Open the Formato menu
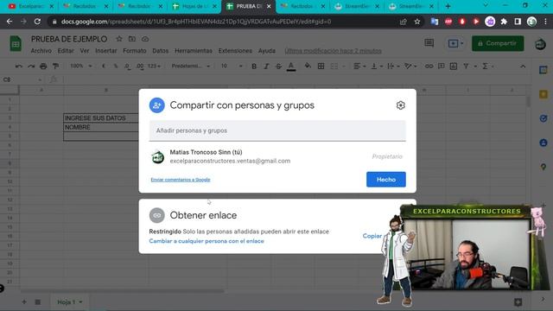The image size is (553, 311). click(x=135, y=51)
